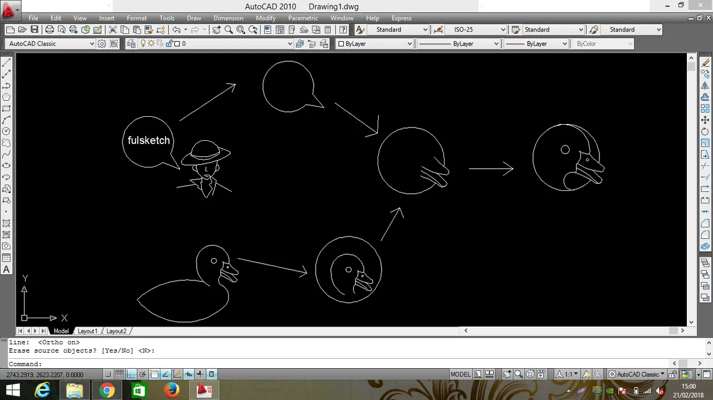Select the Erase tool in Modify toolbar
Screen dimensions: 713x400
(x=705, y=63)
